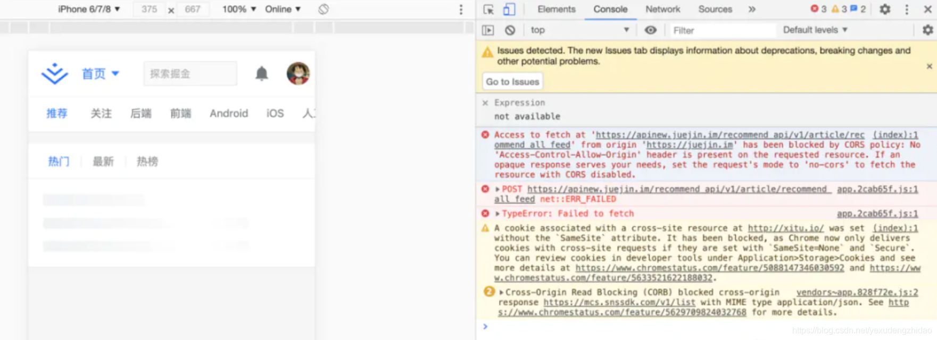This screenshot has height=340, width=937.
Task: Click the warning icon beside cookie message
Action: (485, 228)
